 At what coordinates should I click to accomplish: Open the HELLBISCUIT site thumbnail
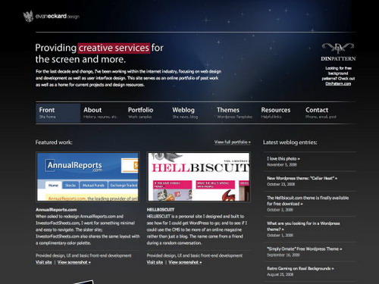click(x=199, y=176)
